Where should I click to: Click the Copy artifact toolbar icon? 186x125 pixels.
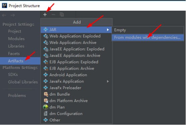coord(62,14)
